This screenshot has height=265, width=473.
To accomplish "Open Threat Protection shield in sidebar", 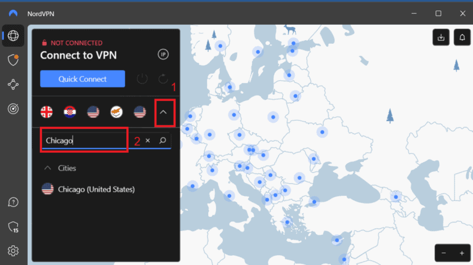I will coord(13,59).
